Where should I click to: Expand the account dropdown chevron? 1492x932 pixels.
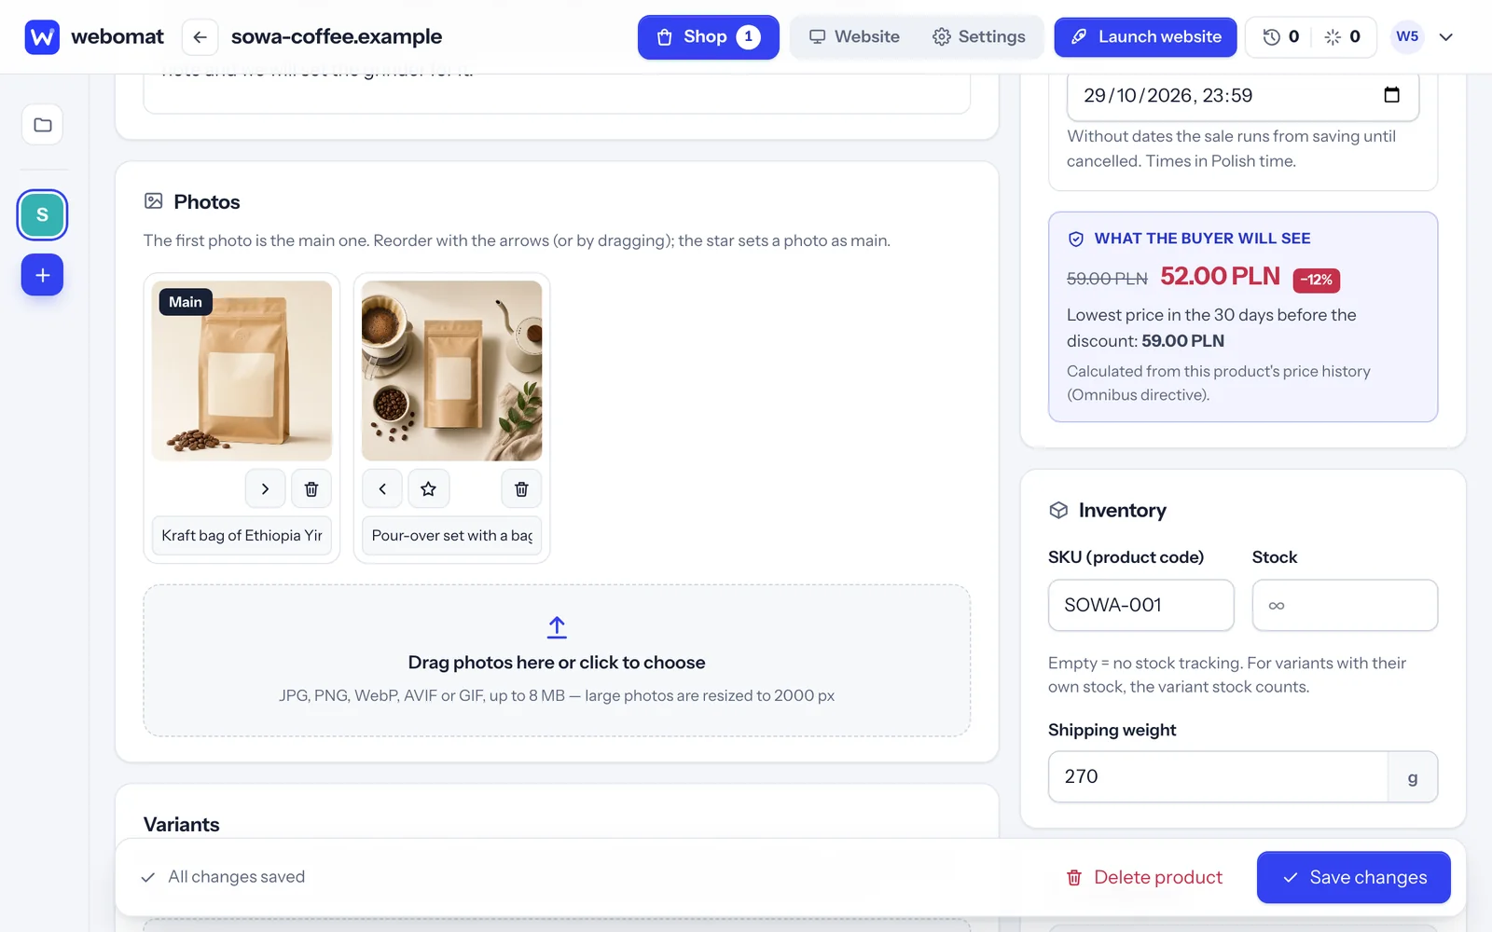(1446, 37)
